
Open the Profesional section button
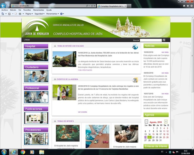(x=36, y=88)
